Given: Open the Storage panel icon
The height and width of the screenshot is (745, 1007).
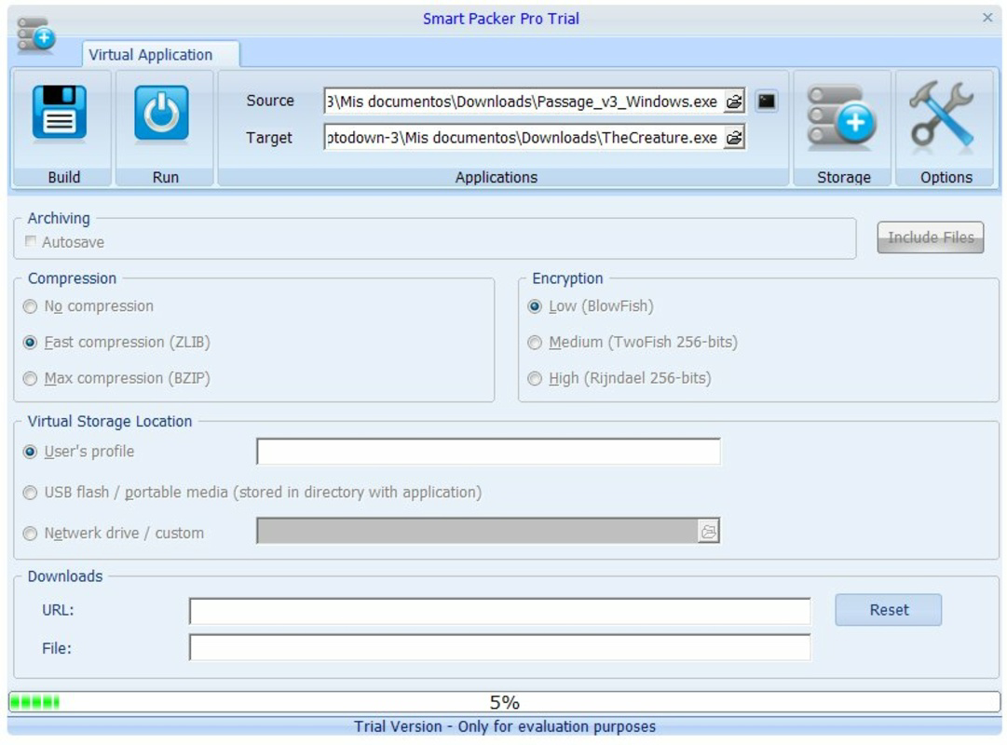Looking at the screenshot, I should [842, 116].
